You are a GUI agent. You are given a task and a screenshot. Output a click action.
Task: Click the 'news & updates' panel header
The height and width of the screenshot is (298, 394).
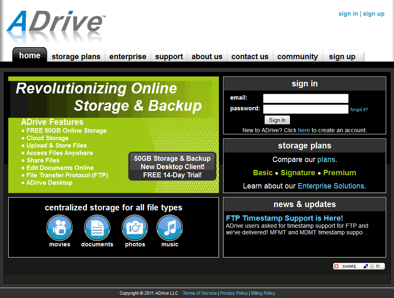(x=305, y=204)
